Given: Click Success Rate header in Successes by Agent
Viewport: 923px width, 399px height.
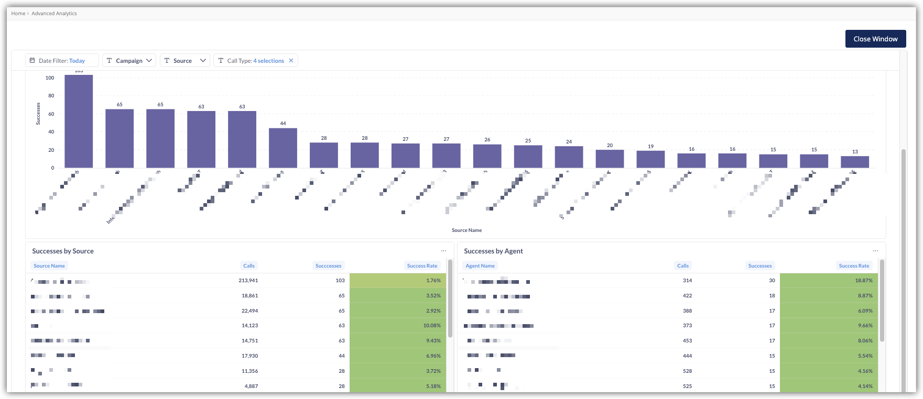Looking at the screenshot, I should 854,266.
